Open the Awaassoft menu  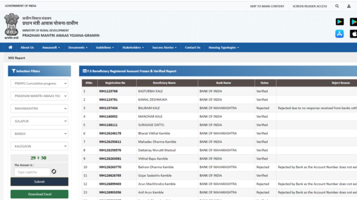50,47
